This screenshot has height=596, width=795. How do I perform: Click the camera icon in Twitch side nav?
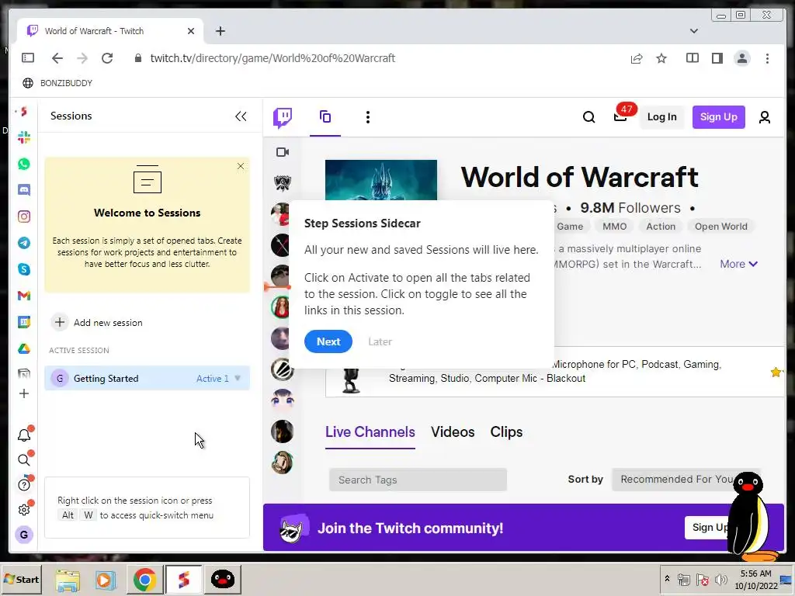click(x=283, y=152)
